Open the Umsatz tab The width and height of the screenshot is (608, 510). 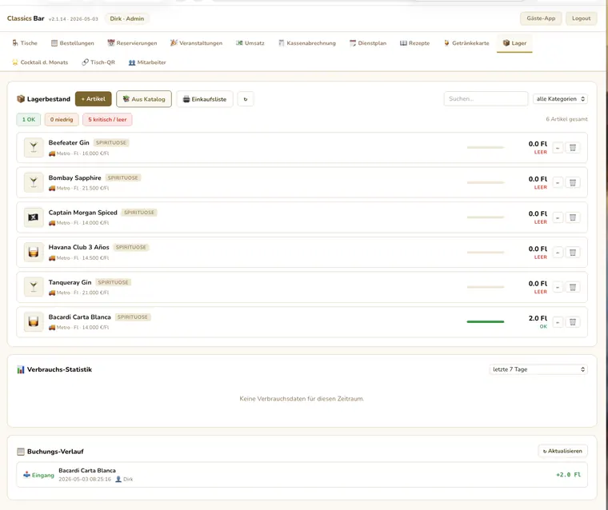pos(250,43)
